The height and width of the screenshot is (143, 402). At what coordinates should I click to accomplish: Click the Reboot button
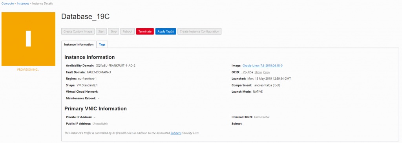click(128, 31)
